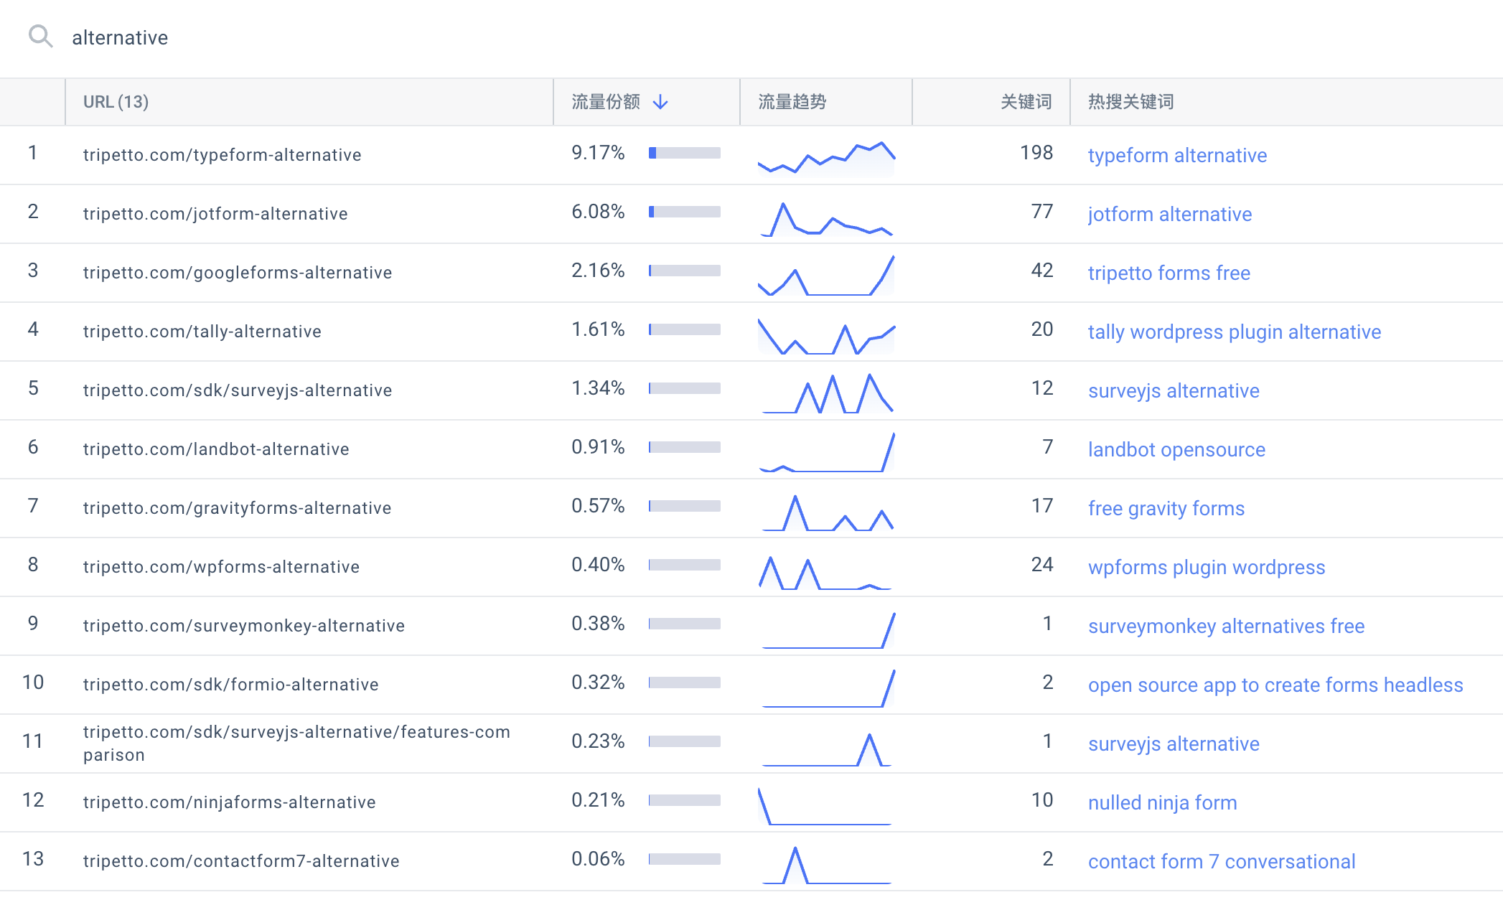Select URL tripetto.com/surveymonkey-alternative
Image resolution: width=1503 pixels, height=910 pixels.
click(244, 626)
